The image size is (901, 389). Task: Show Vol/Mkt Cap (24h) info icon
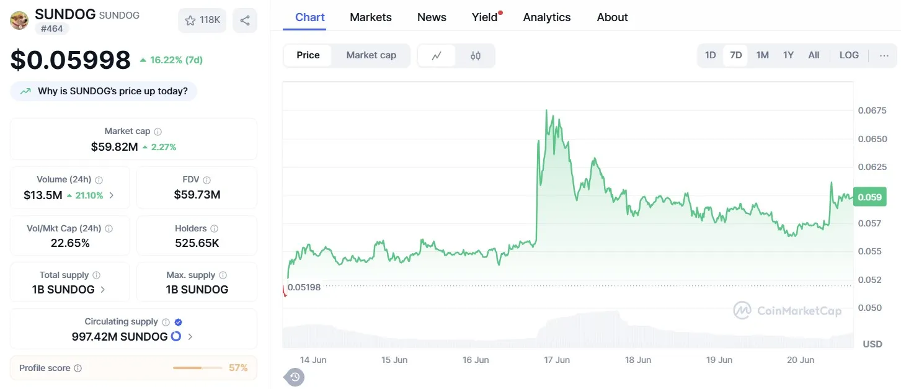coord(109,229)
